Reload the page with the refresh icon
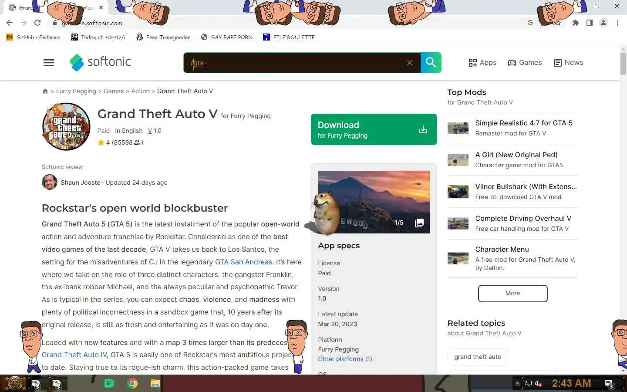The width and height of the screenshot is (627, 392). [37, 23]
